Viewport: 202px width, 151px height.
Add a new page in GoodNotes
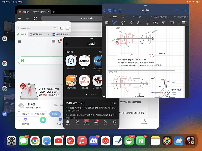point(114,11)
